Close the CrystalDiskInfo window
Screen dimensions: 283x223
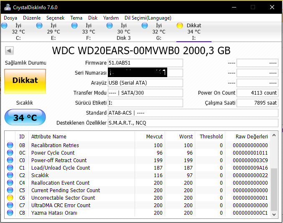[272, 7]
